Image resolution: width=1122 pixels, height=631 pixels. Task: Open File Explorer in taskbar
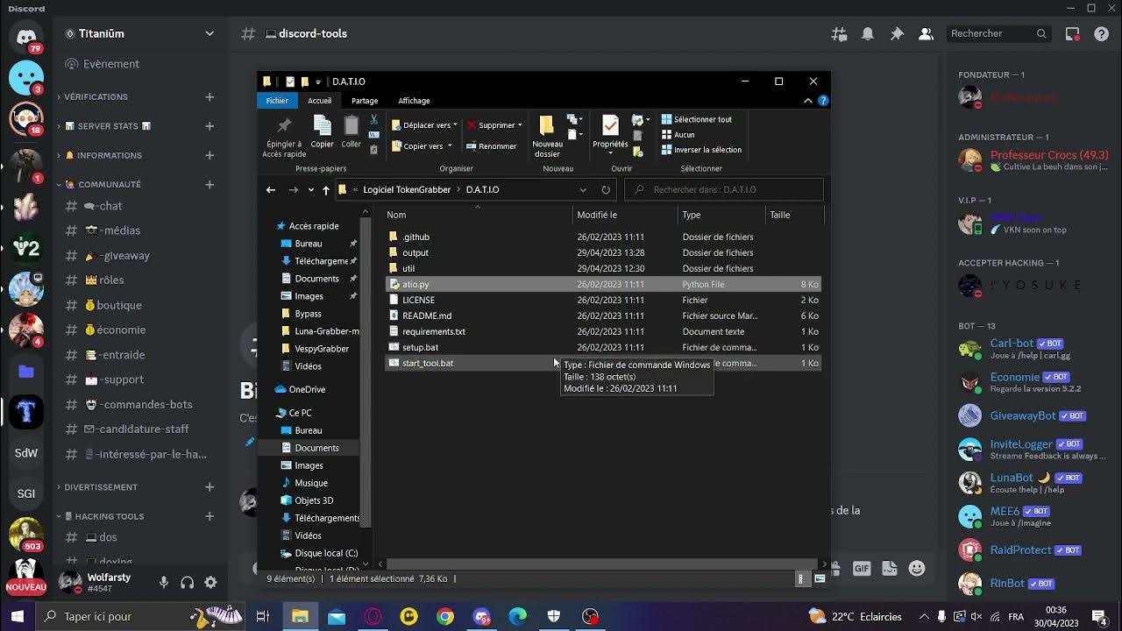pyautogui.click(x=300, y=616)
